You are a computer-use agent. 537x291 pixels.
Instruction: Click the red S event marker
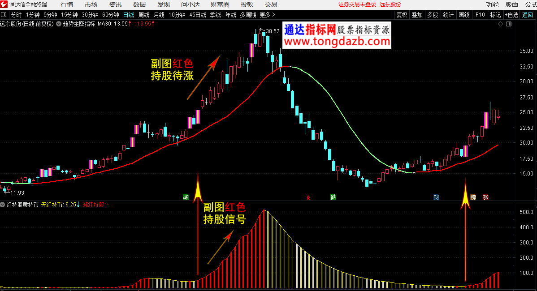[x=308, y=197]
